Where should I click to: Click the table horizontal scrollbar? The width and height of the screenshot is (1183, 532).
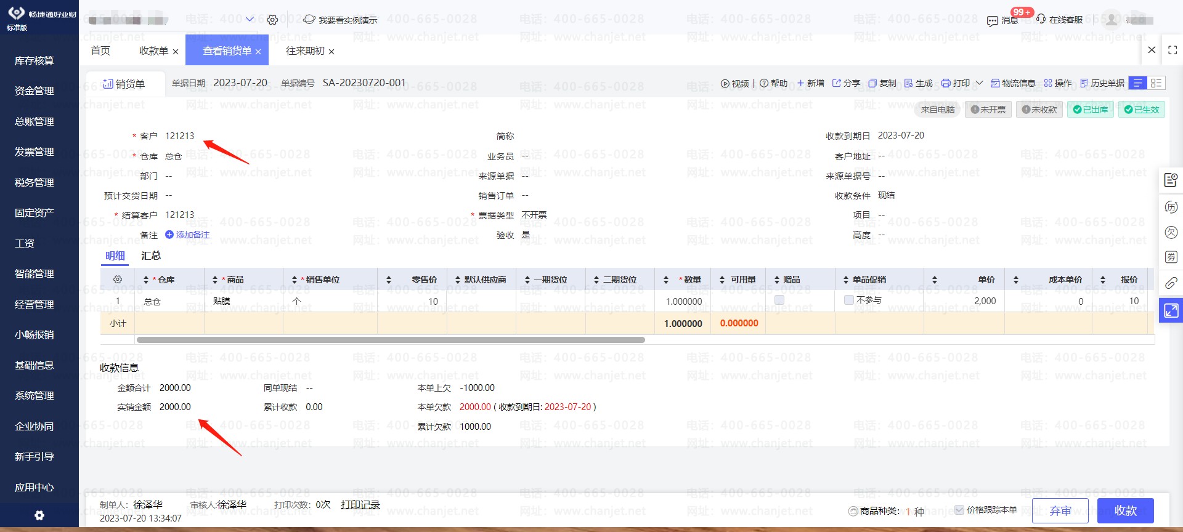pos(391,340)
